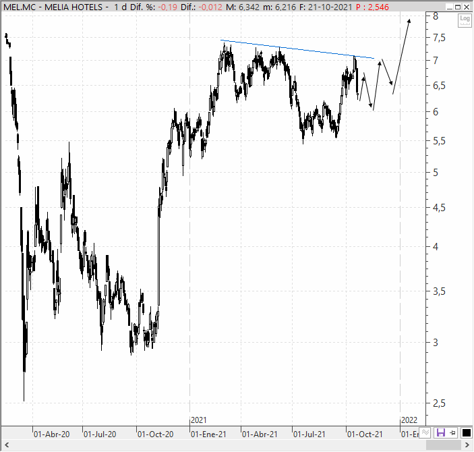Viewport: 474px width, 452px height.
Task: Click the purple save diskette icon
Action: coord(441,432)
